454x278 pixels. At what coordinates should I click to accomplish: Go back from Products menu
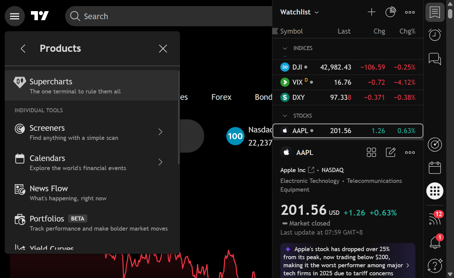[23, 48]
